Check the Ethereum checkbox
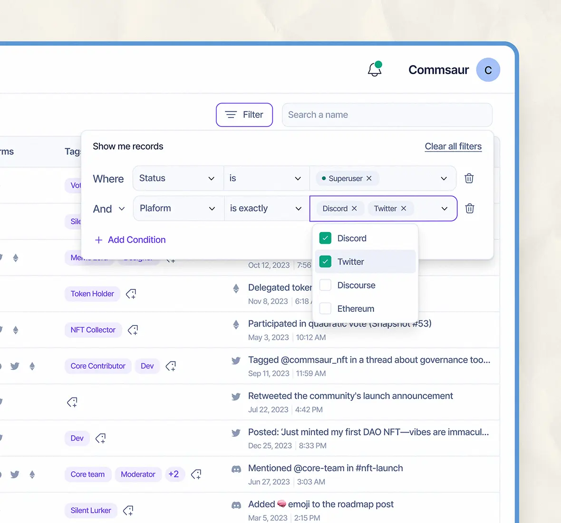 325,309
